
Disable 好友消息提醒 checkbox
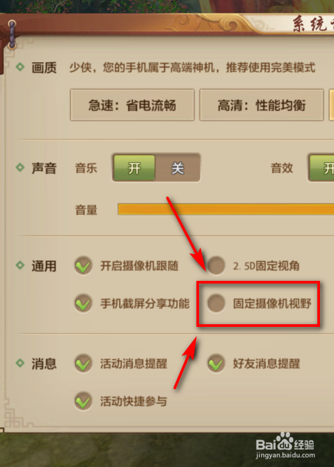click(216, 363)
